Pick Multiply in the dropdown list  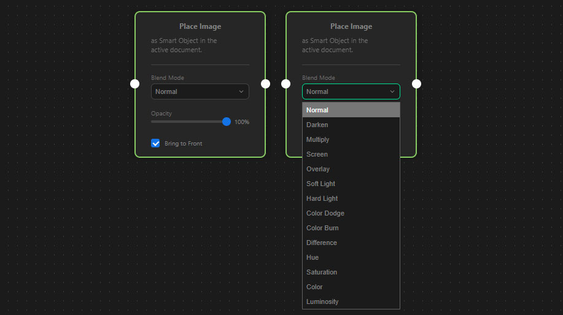tap(351, 139)
